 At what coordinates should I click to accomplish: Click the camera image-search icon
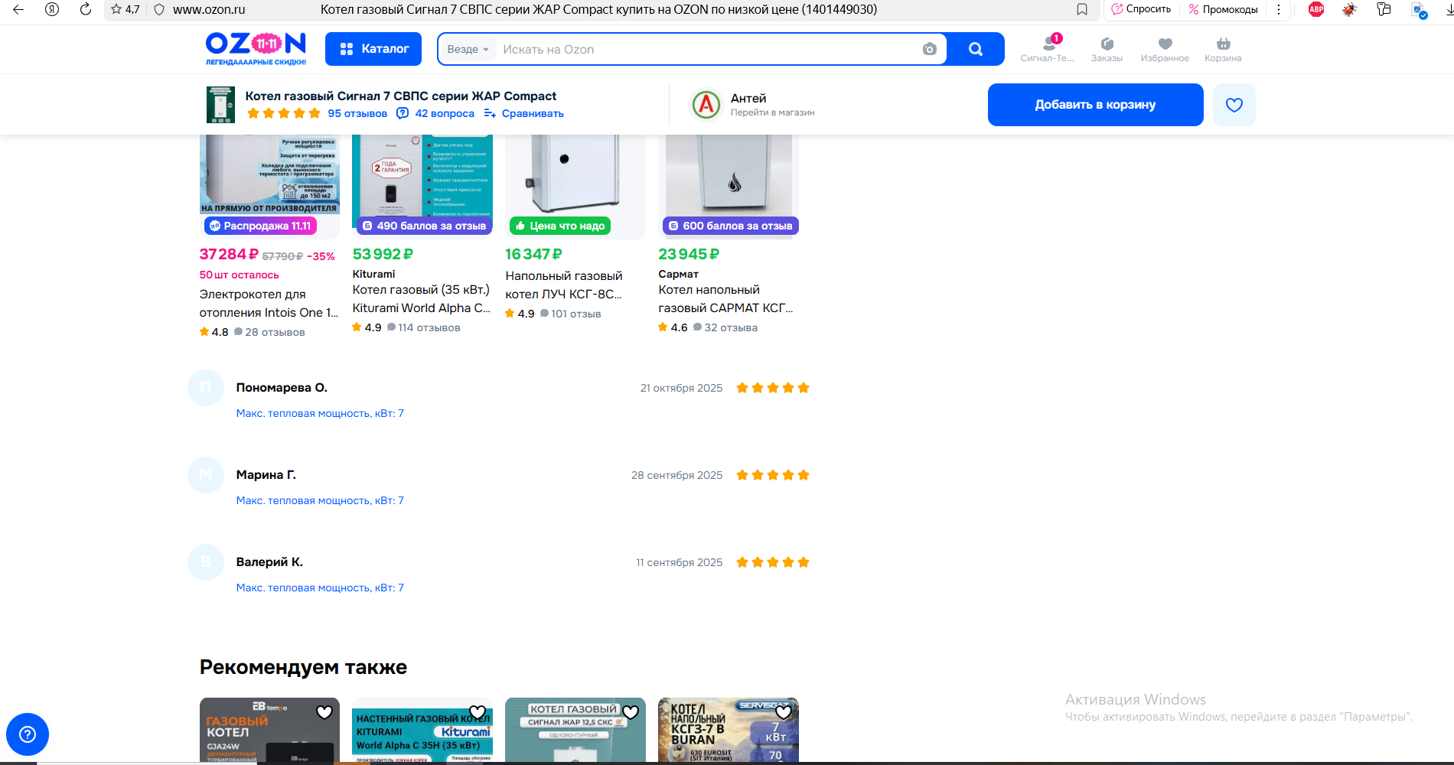coord(929,49)
